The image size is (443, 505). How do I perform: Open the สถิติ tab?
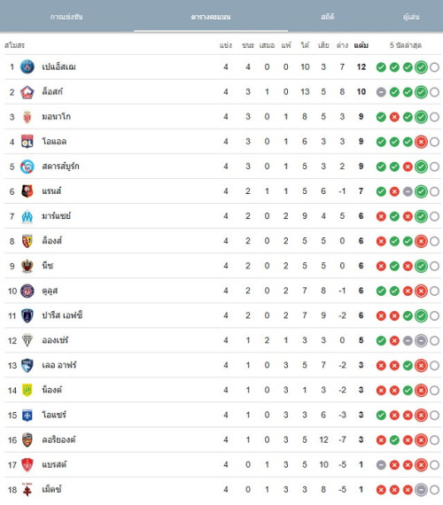pyautogui.click(x=328, y=17)
